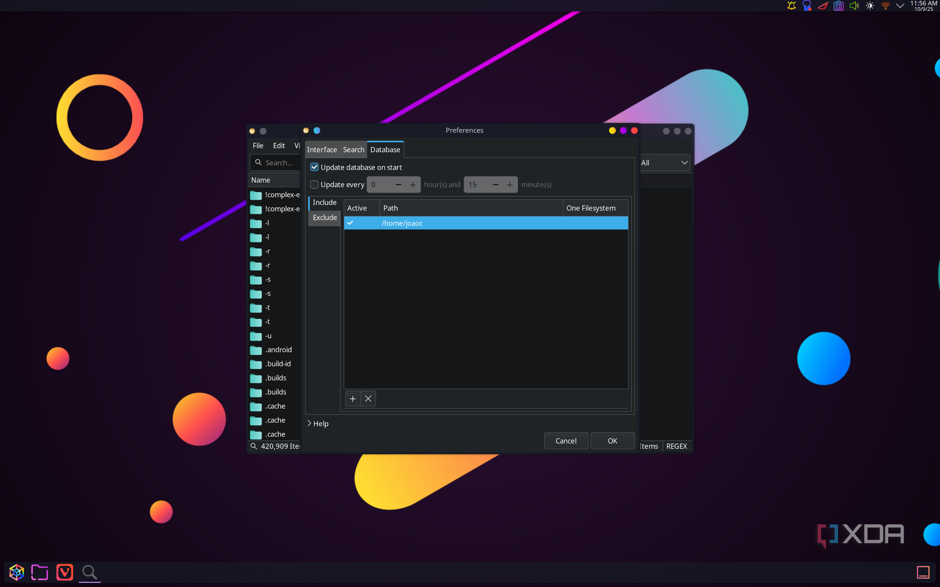Confirm preferences by clicking OK
940x587 pixels.
[612, 440]
